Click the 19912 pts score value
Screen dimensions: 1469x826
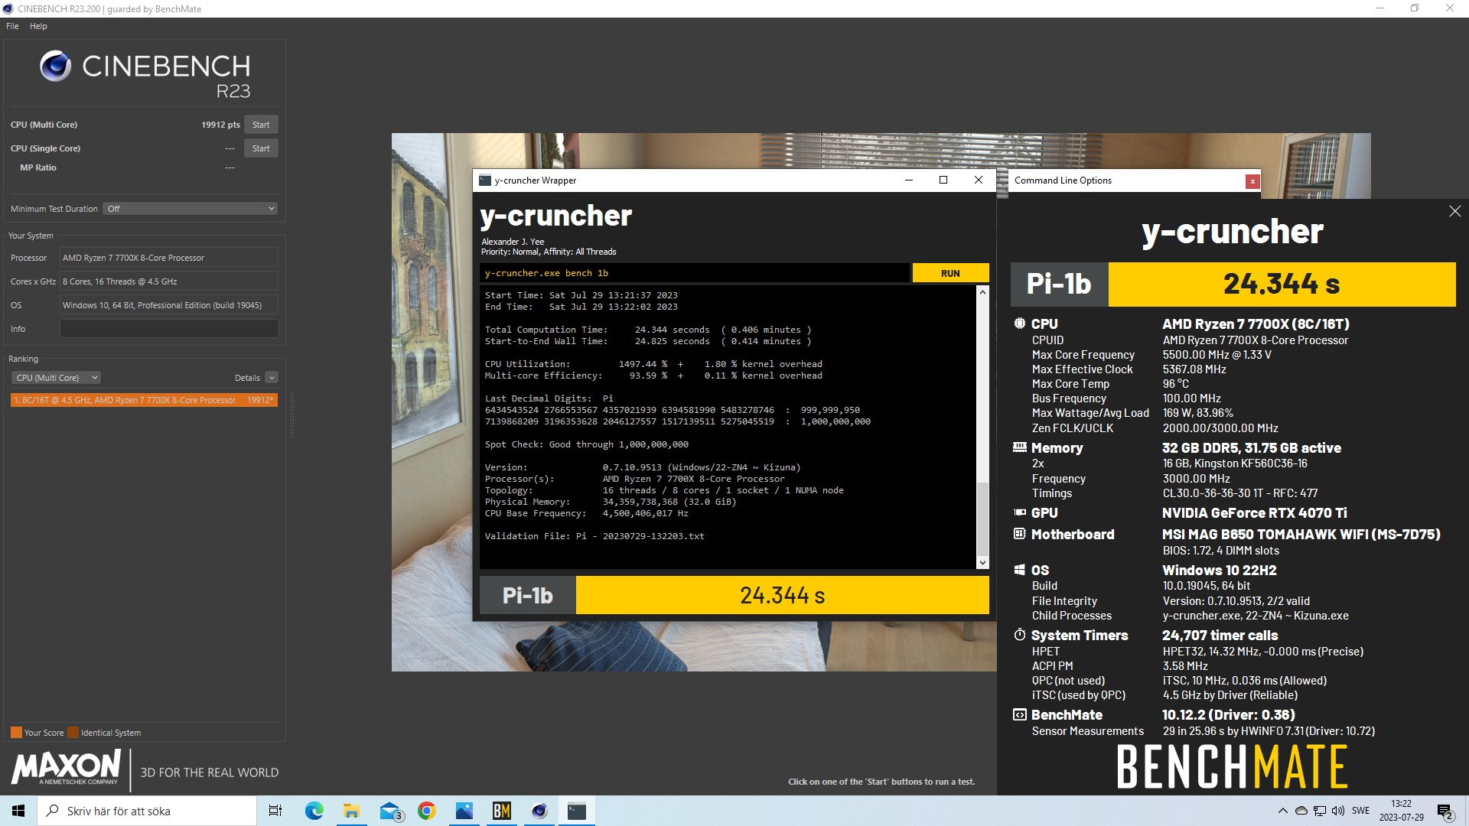[220, 125]
